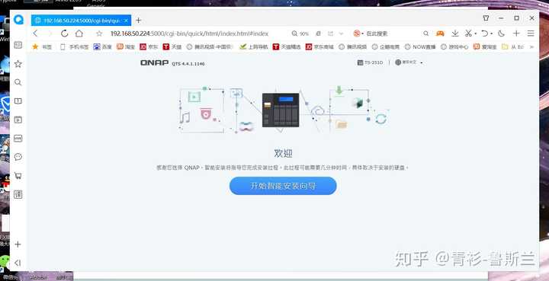
Task: Open the video player sidebar icon
Action: 18,120
